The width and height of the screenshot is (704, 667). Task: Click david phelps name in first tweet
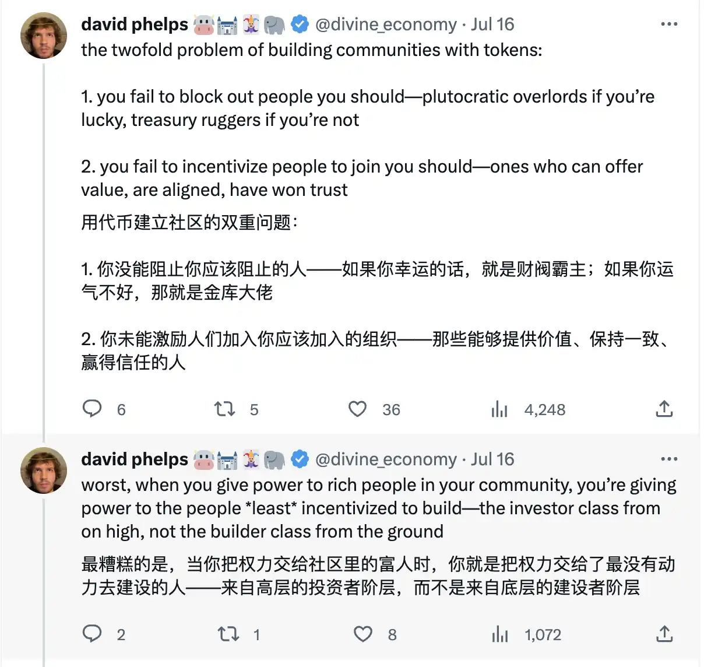point(135,24)
